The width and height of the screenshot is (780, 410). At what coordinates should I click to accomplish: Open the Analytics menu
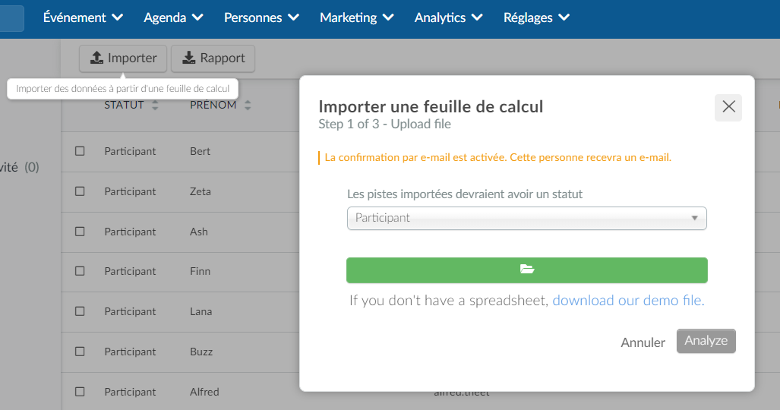tap(448, 17)
